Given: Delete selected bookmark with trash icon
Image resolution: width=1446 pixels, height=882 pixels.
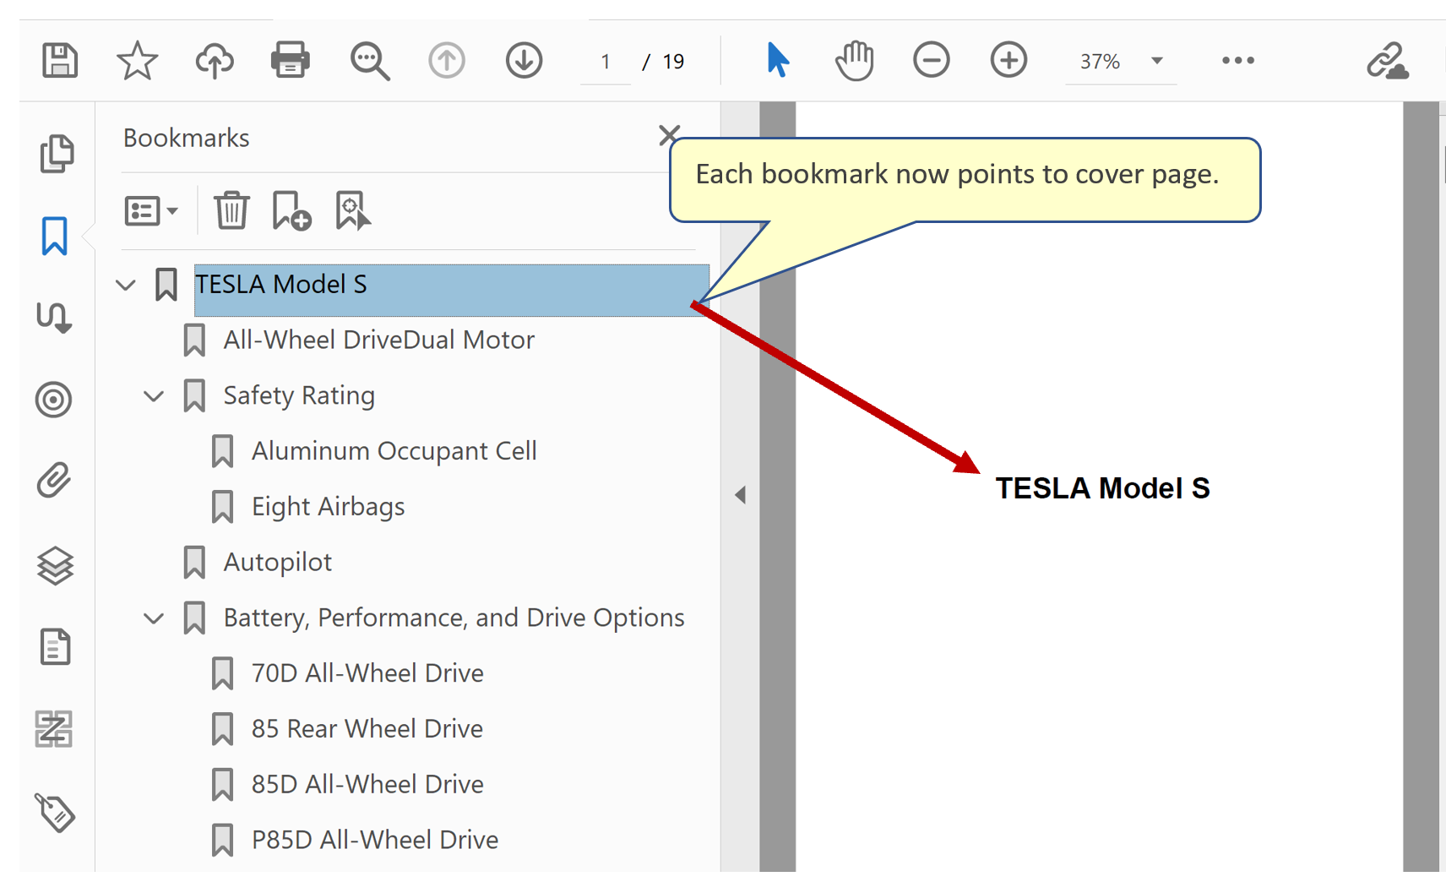Looking at the screenshot, I should click(x=231, y=210).
